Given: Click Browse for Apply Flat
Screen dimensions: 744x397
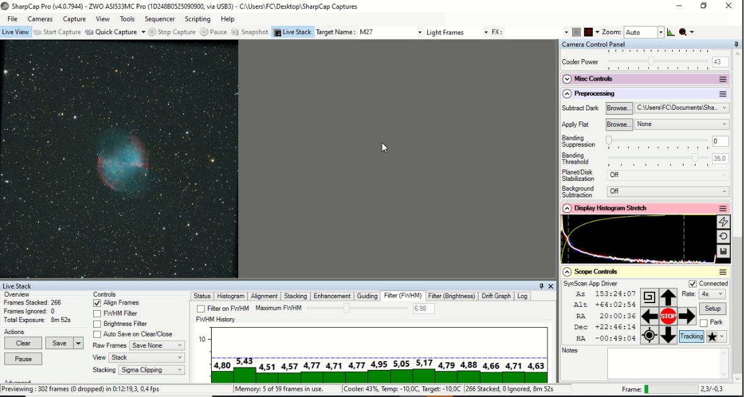Looking at the screenshot, I should (x=619, y=124).
